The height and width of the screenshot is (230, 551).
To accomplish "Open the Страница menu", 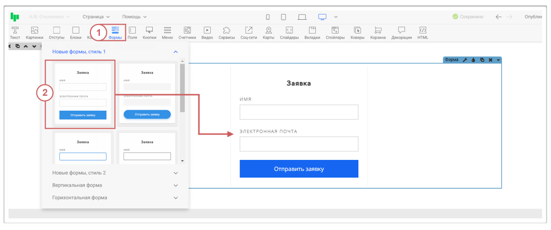I will pos(96,17).
